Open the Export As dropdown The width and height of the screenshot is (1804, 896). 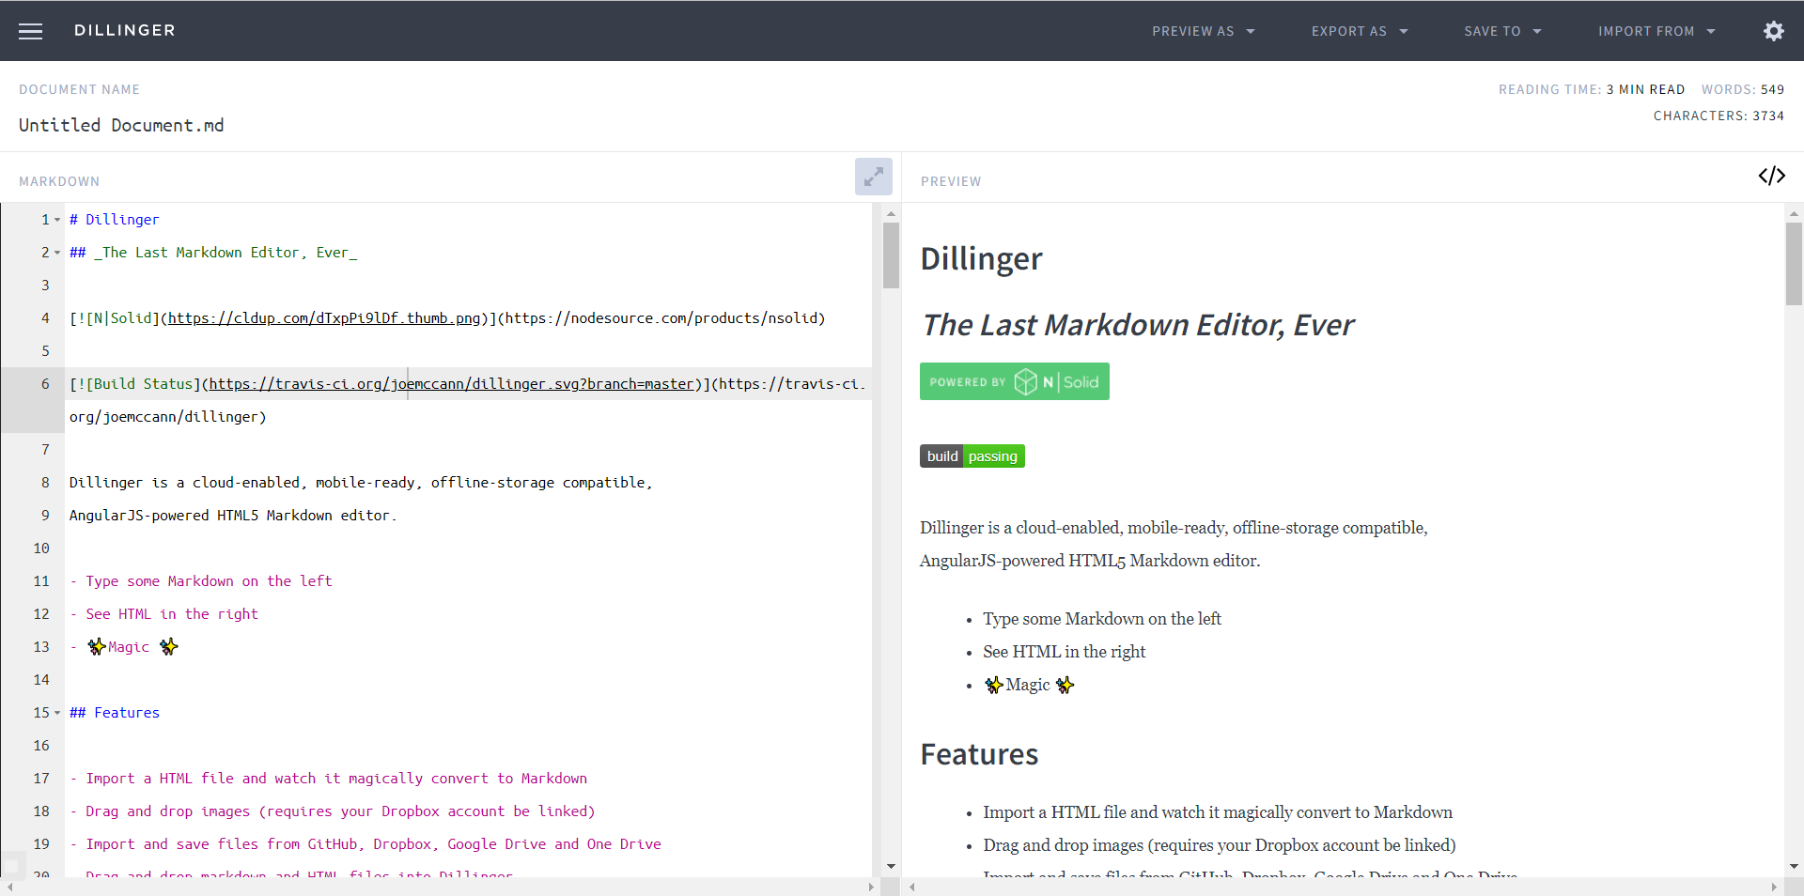1360,31
